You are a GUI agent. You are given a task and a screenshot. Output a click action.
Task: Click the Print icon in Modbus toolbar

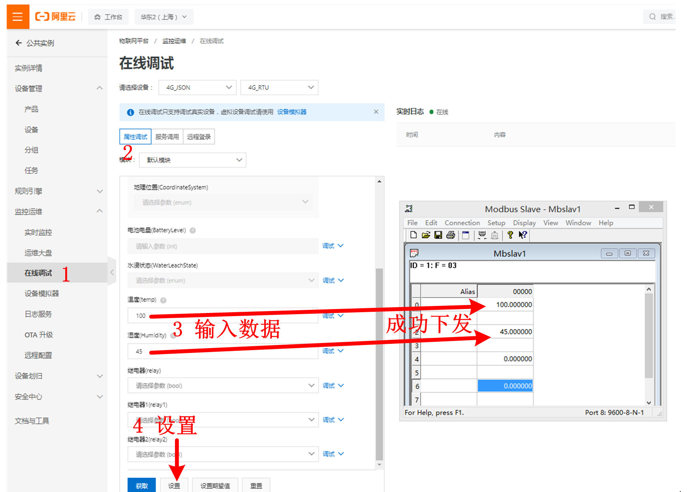(x=450, y=235)
